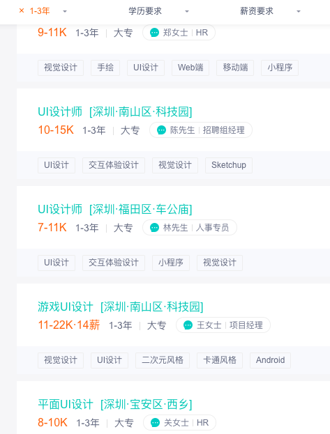The image size is (330, 434).
Task: Expand the 薪资要求 dropdown
Action: [x=270, y=11]
